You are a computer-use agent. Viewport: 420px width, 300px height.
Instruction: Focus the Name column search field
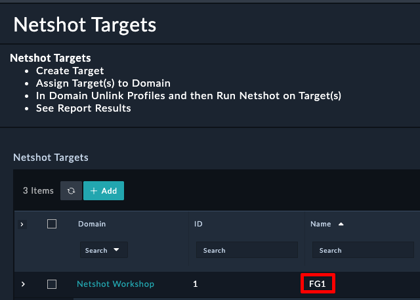click(x=363, y=250)
